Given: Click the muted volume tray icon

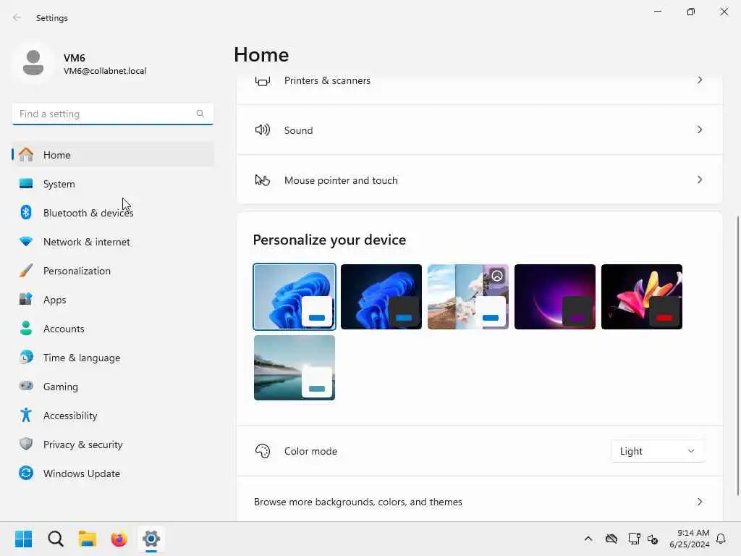Looking at the screenshot, I should point(653,539).
